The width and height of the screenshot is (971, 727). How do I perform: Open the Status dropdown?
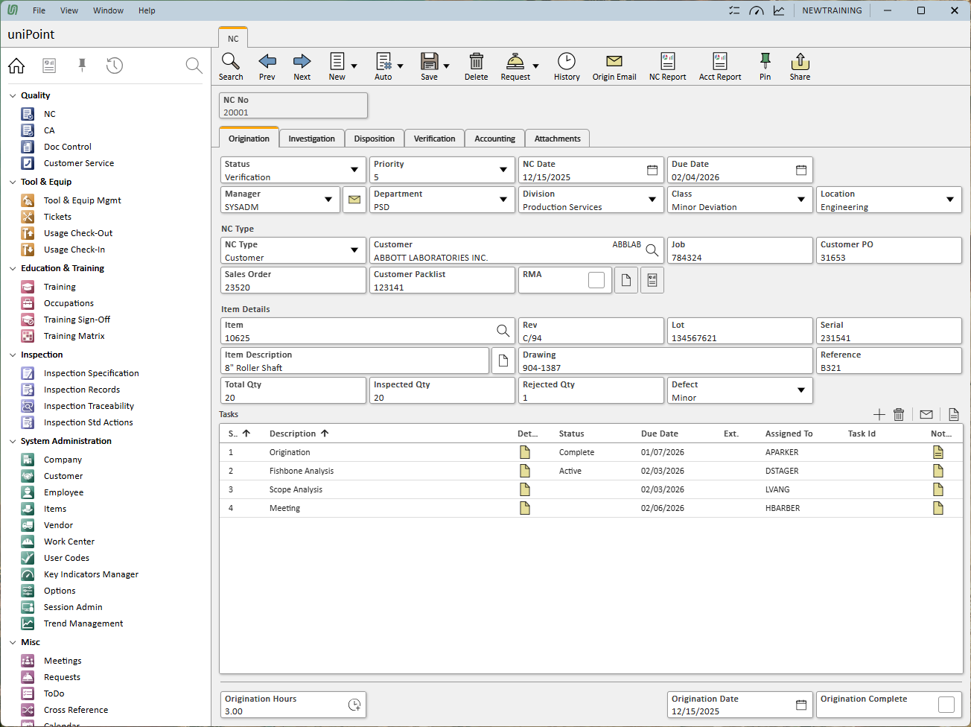[x=354, y=170]
